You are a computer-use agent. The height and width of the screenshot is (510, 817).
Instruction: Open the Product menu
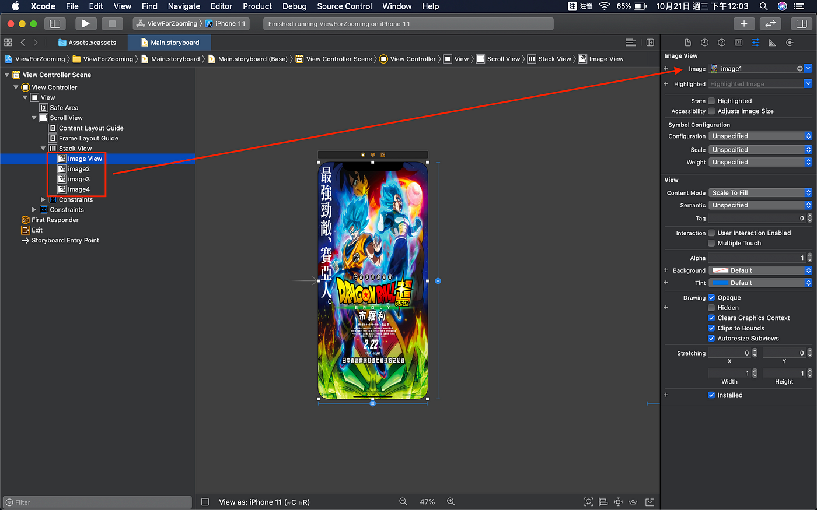pyautogui.click(x=257, y=6)
